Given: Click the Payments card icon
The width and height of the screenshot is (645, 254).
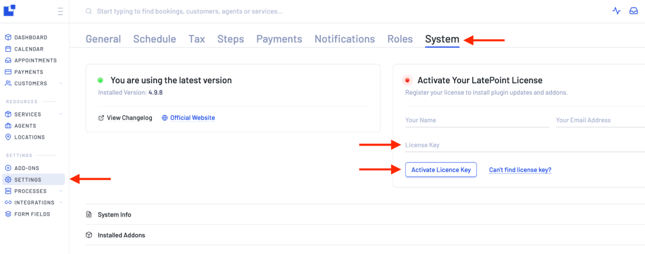Looking at the screenshot, I should coord(8,72).
